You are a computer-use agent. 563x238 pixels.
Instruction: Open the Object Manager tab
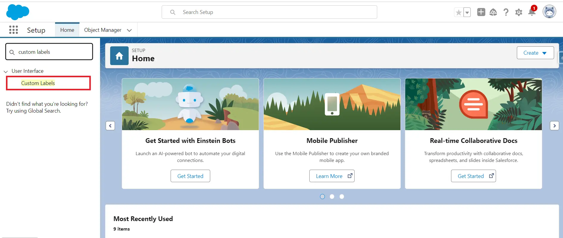pos(103,30)
